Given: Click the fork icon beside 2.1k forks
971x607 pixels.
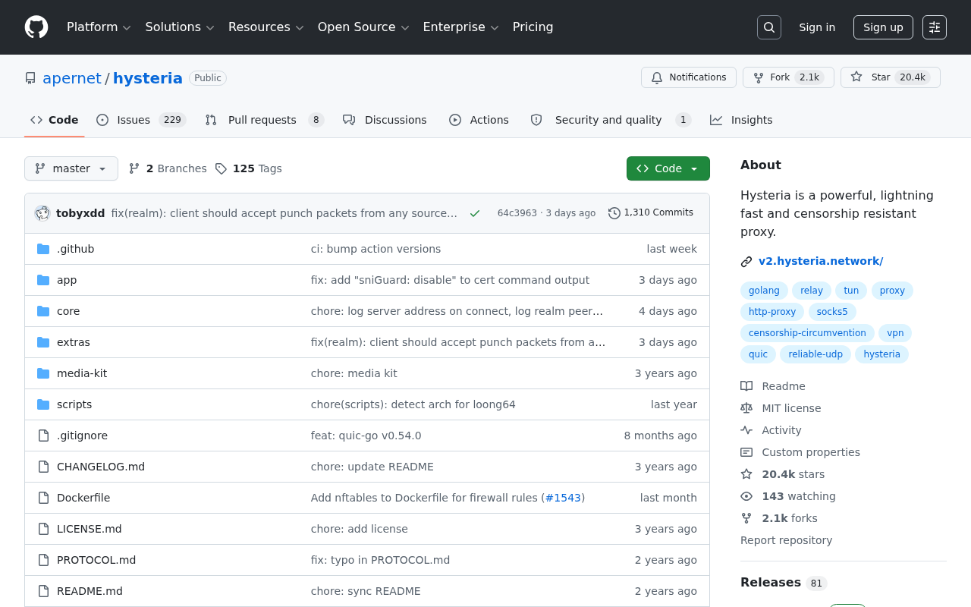Looking at the screenshot, I should (x=746, y=518).
